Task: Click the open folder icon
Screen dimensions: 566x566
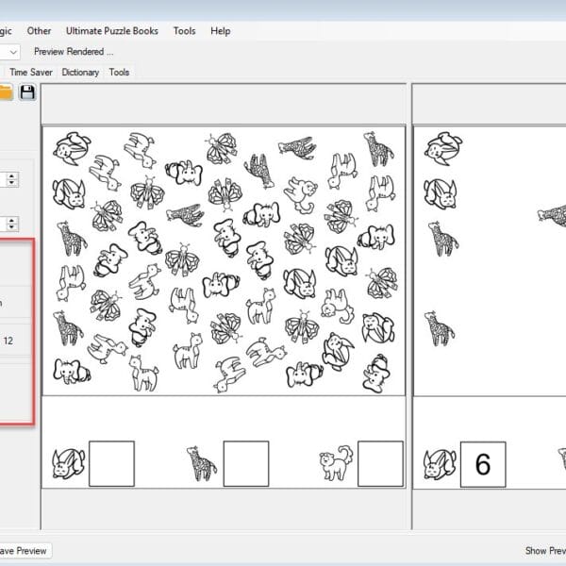Action: point(5,92)
